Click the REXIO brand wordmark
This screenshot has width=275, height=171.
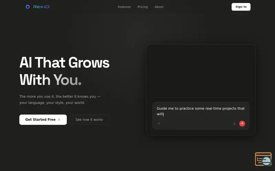point(41,7)
